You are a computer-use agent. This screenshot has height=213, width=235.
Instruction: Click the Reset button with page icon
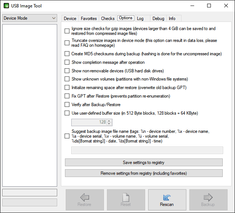126,200
